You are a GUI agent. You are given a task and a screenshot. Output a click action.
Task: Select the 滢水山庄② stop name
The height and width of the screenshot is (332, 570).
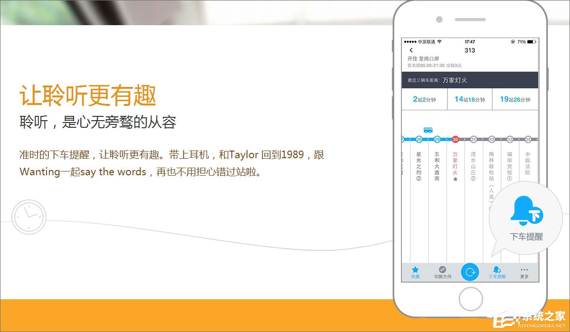pos(473,166)
